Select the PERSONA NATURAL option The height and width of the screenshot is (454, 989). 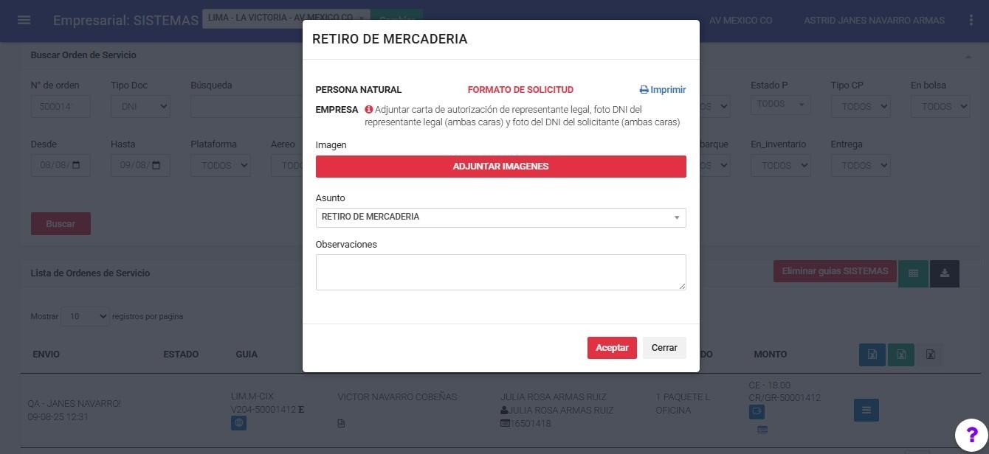click(x=358, y=90)
